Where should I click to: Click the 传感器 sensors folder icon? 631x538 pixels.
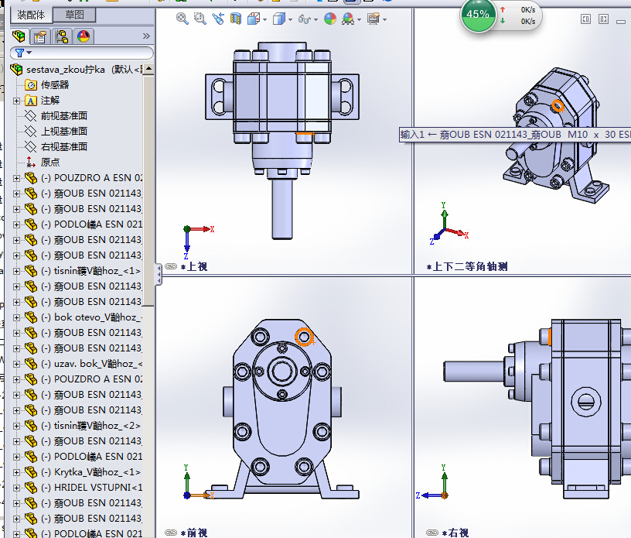click(x=31, y=85)
